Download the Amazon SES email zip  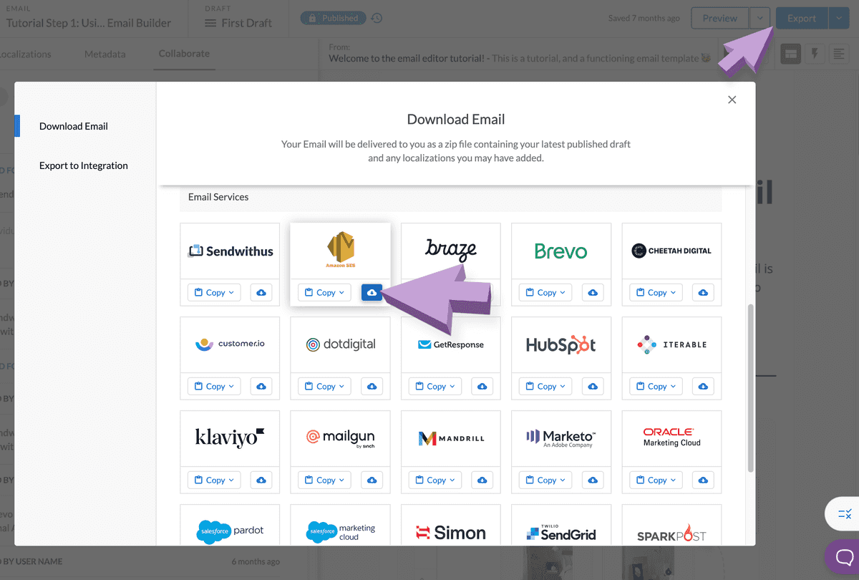(372, 292)
